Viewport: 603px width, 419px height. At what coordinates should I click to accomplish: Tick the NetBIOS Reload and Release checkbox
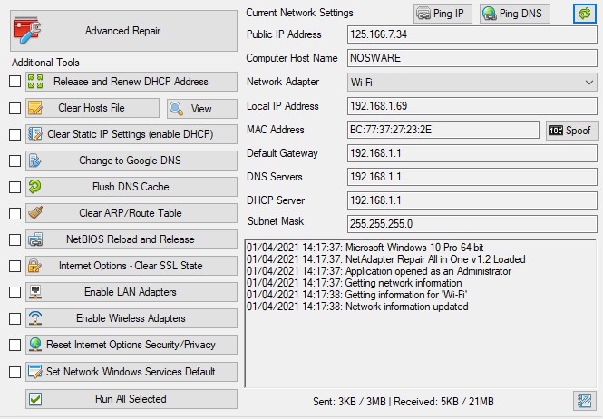[x=15, y=239]
